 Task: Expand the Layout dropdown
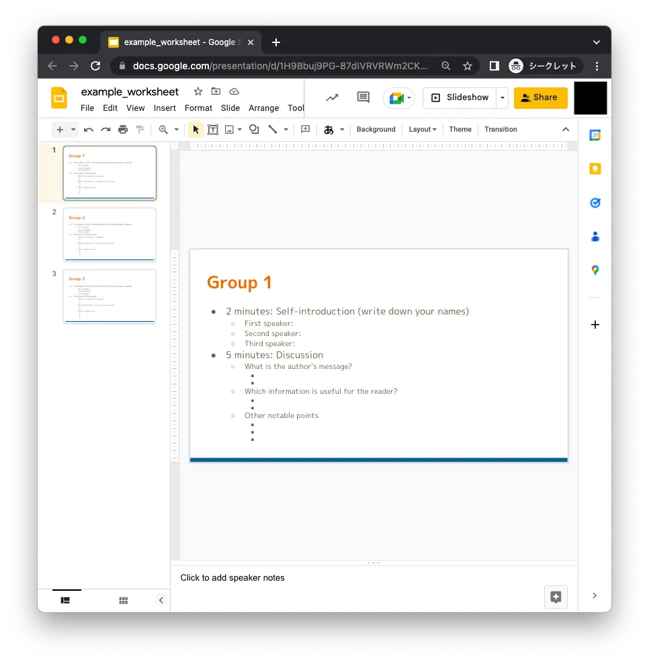pyautogui.click(x=423, y=130)
